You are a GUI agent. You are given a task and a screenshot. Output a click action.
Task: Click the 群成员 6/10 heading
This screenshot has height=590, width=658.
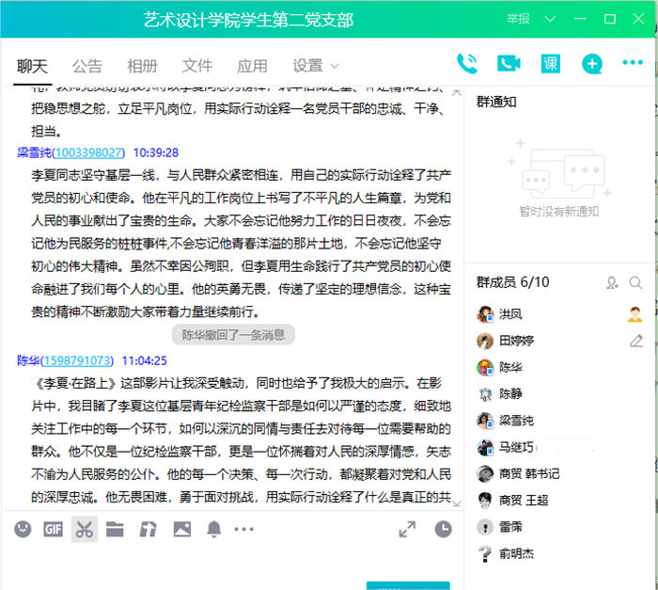[513, 282]
